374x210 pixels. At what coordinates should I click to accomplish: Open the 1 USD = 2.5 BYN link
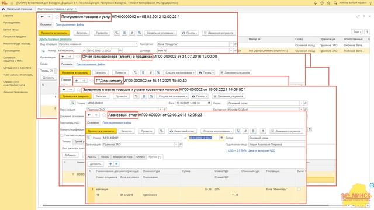point(251,150)
